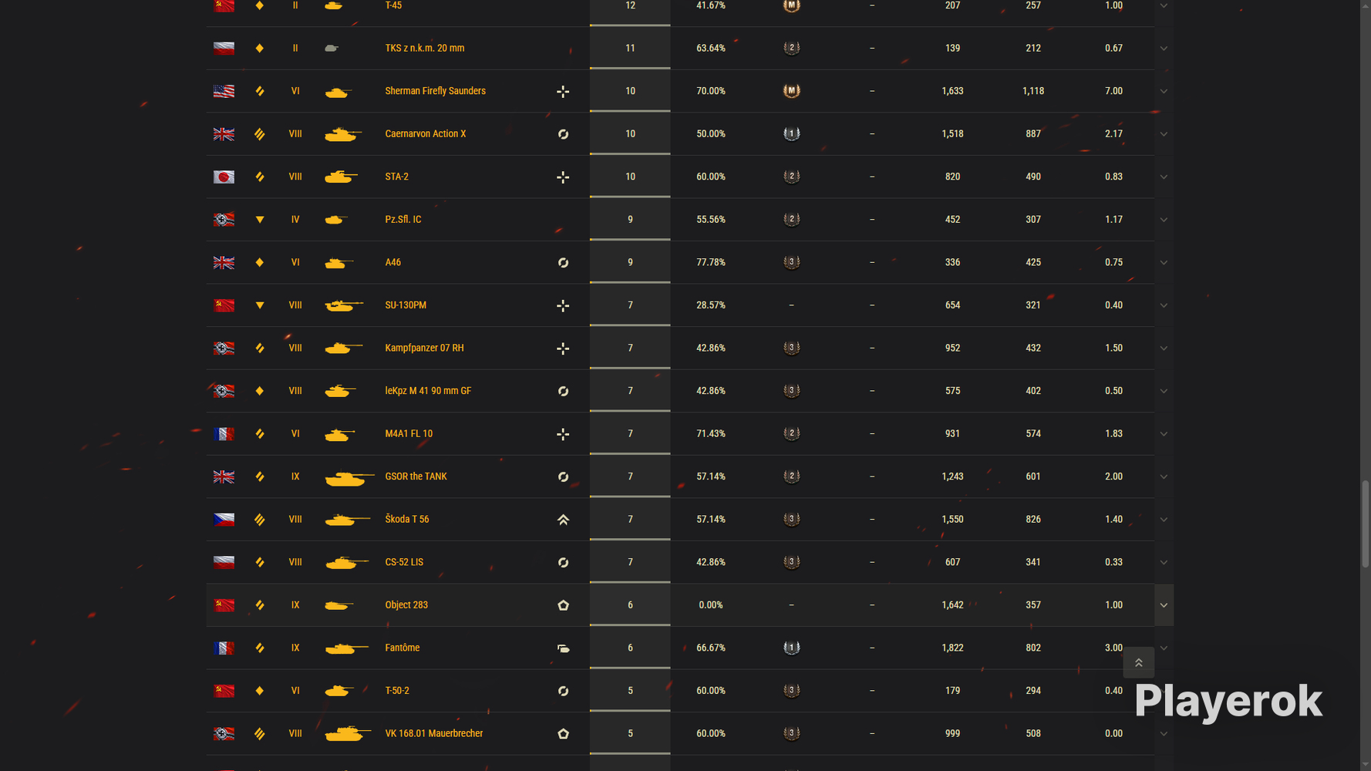Click the tank icon for CS-52 LIS
The width and height of the screenshot is (1371, 771).
click(x=346, y=563)
